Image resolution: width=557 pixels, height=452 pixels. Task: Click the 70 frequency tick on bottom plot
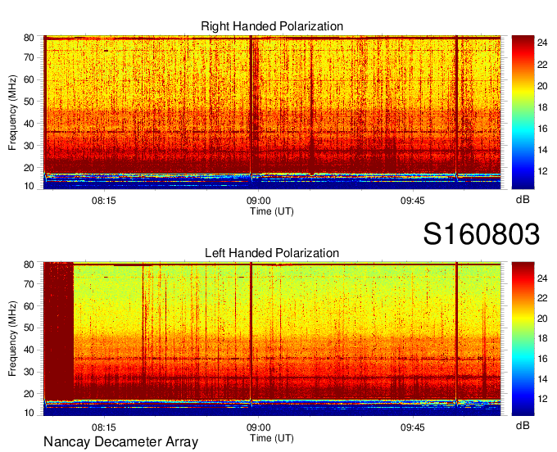[29, 284]
